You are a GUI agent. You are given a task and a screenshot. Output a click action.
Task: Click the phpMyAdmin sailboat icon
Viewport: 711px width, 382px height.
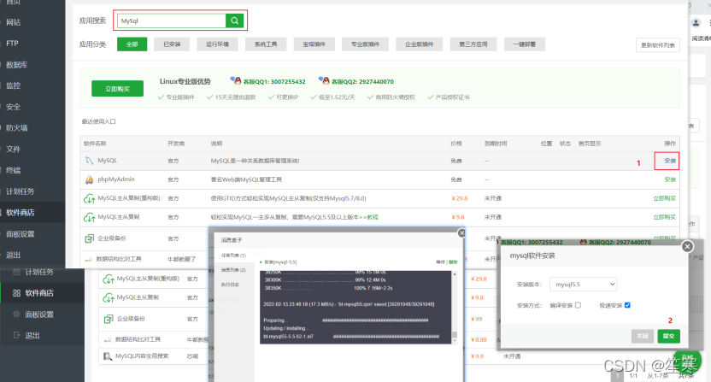point(90,179)
